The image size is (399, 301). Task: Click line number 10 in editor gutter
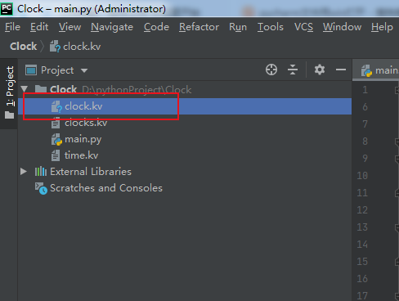[362, 176]
